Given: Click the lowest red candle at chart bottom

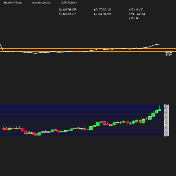Looking at the screenshot, I should pyautogui.click(x=36, y=134).
